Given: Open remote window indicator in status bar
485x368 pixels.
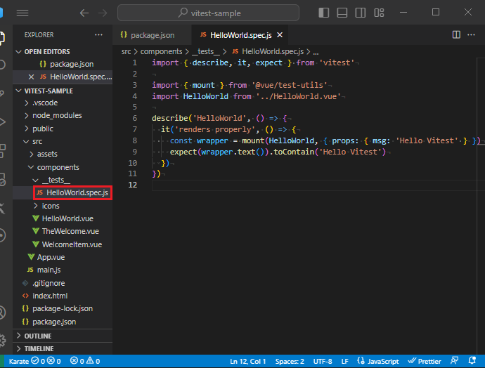Looking at the screenshot, I should [2, 361].
